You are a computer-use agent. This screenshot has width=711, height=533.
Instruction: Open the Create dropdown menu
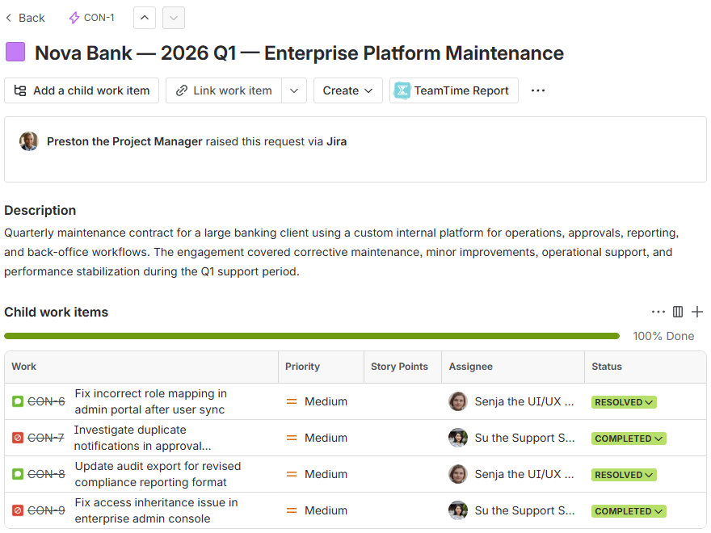point(347,90)
